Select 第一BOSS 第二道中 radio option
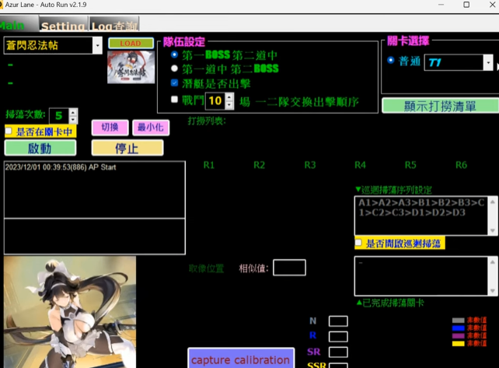This screenshot has height=368, width=499. tap(174, 54)
